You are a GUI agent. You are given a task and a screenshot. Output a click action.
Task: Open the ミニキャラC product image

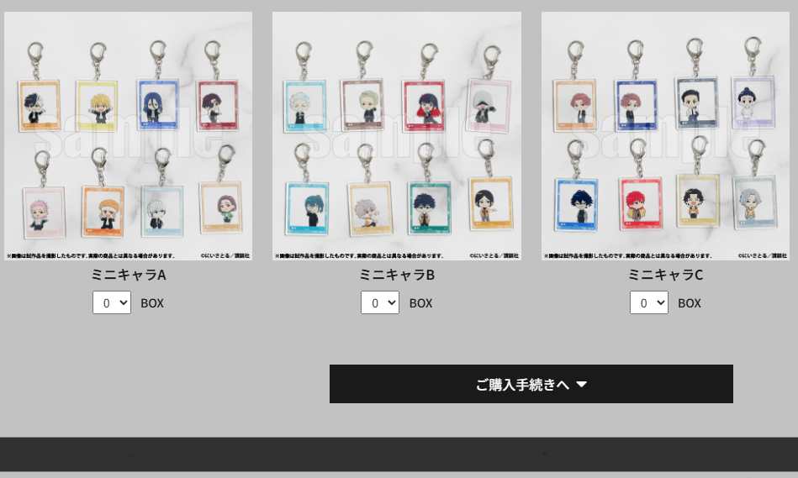[x=665, y=136]
